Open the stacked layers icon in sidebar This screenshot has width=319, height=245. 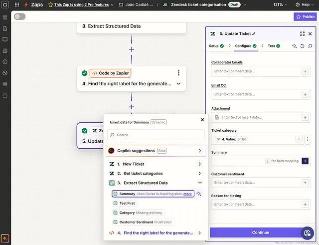pos(5,95)
